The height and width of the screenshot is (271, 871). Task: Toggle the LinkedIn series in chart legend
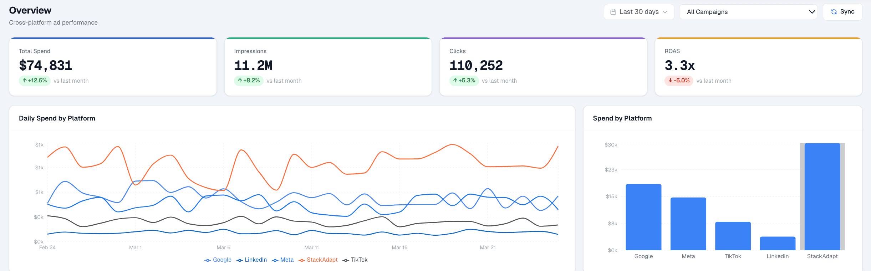[x=251, y=260]
